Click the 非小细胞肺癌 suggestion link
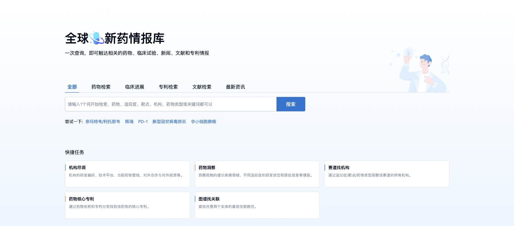Viewport: 514px width, 226px height. 203,122
